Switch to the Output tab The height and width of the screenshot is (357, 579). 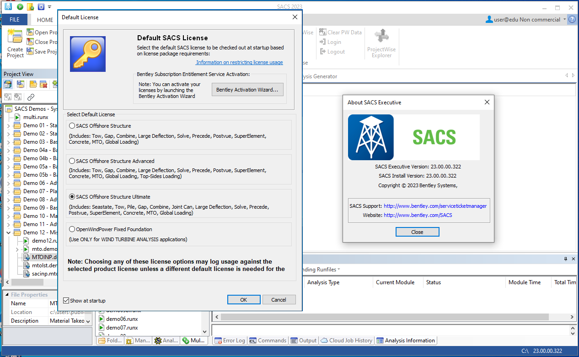click(x=304, y=341)
